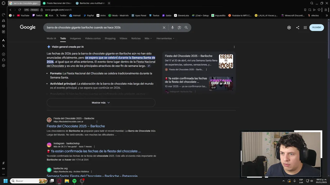Open Semana Santa: Fiesta del Chocolate link

(92, 176)
